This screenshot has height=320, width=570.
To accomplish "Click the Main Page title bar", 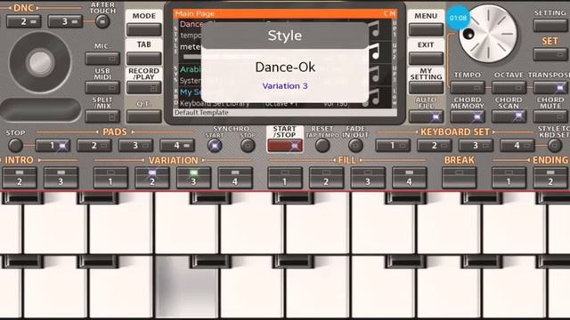I will pyautogui.click(x=285, y=14).
